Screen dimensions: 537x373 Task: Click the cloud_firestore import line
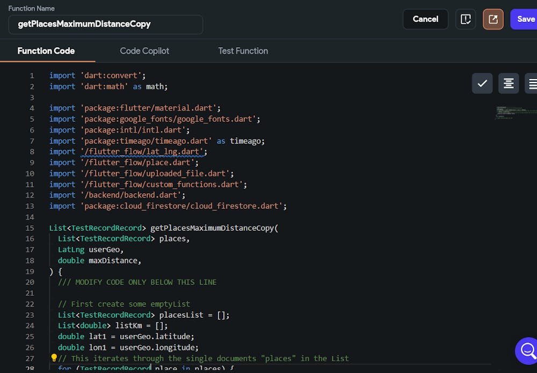[168, 206]
